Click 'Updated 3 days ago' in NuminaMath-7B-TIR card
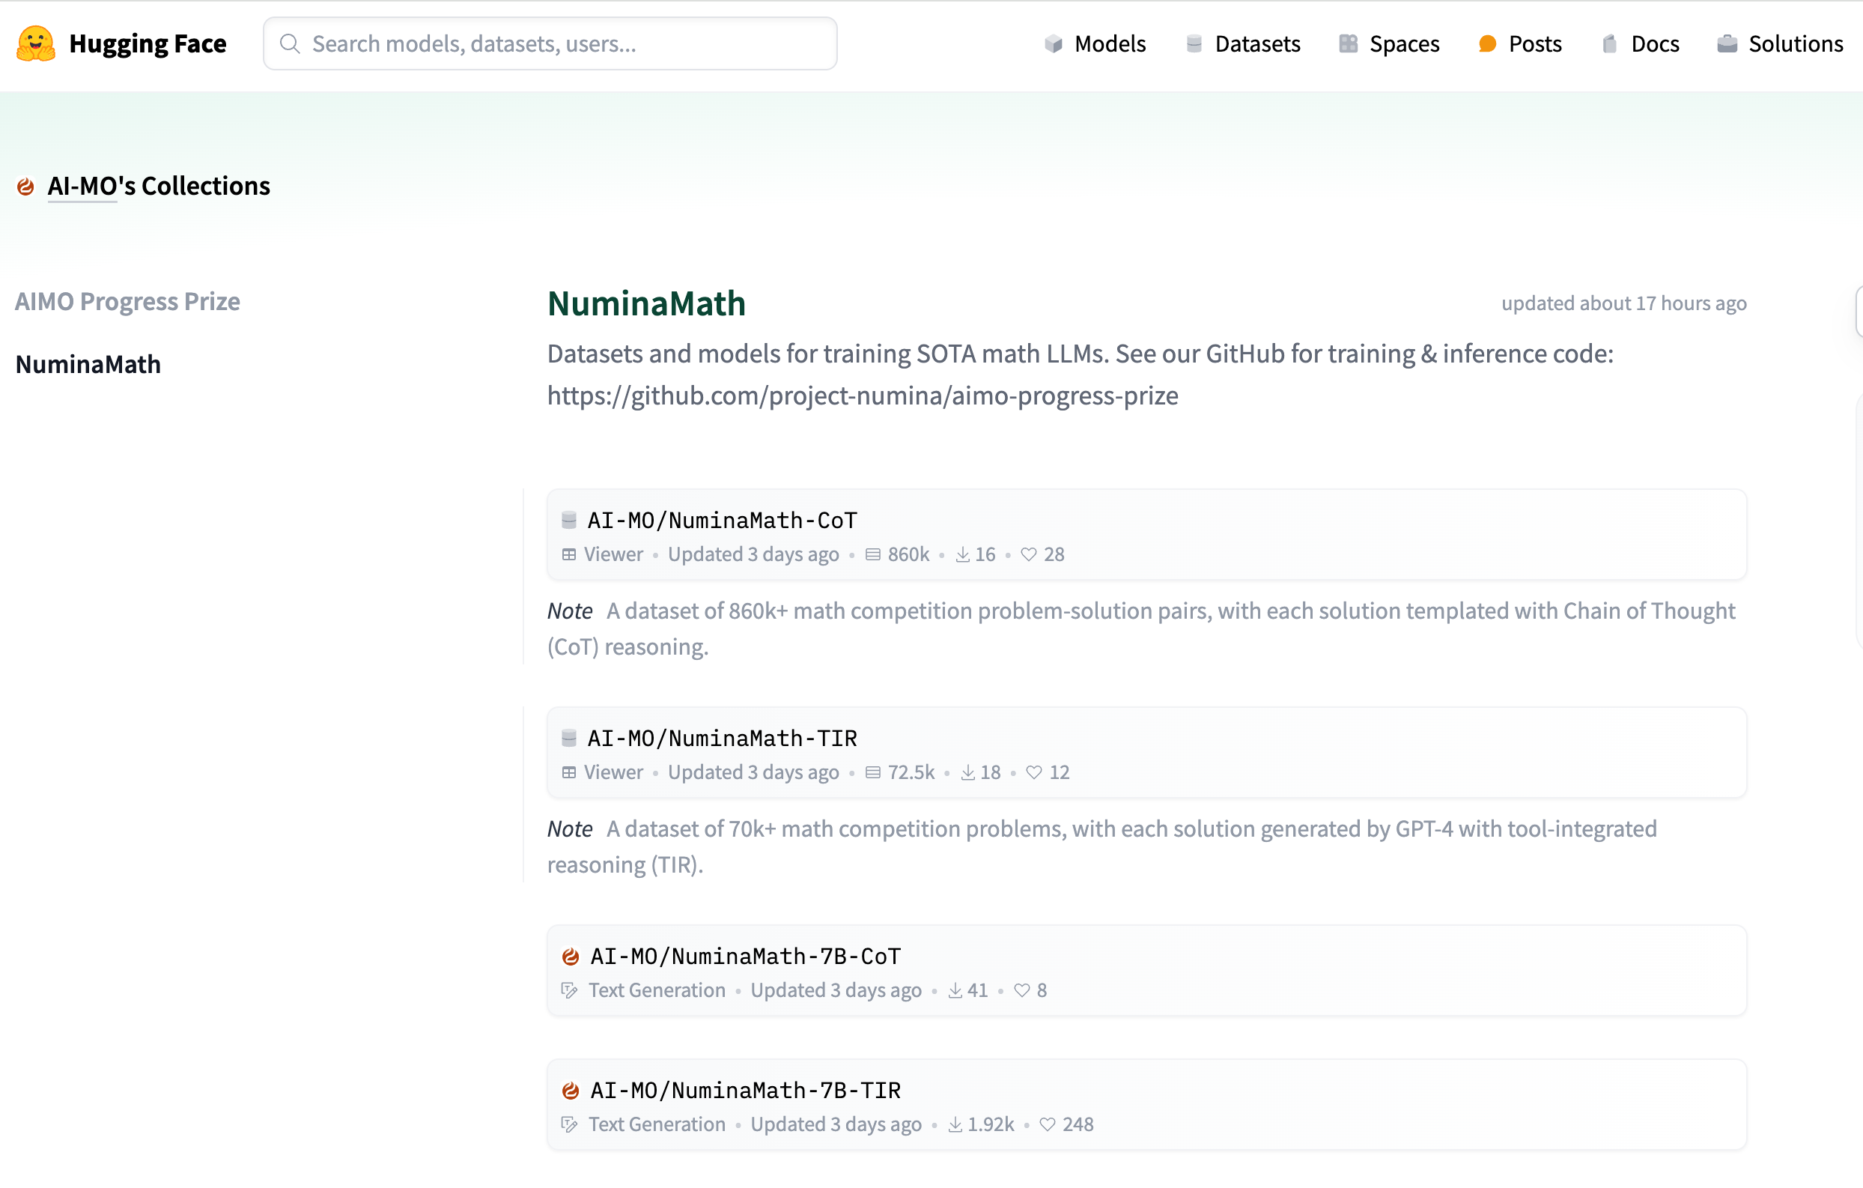The width and height of the screenshot is (1863, 1188). tap(836, 1125)
